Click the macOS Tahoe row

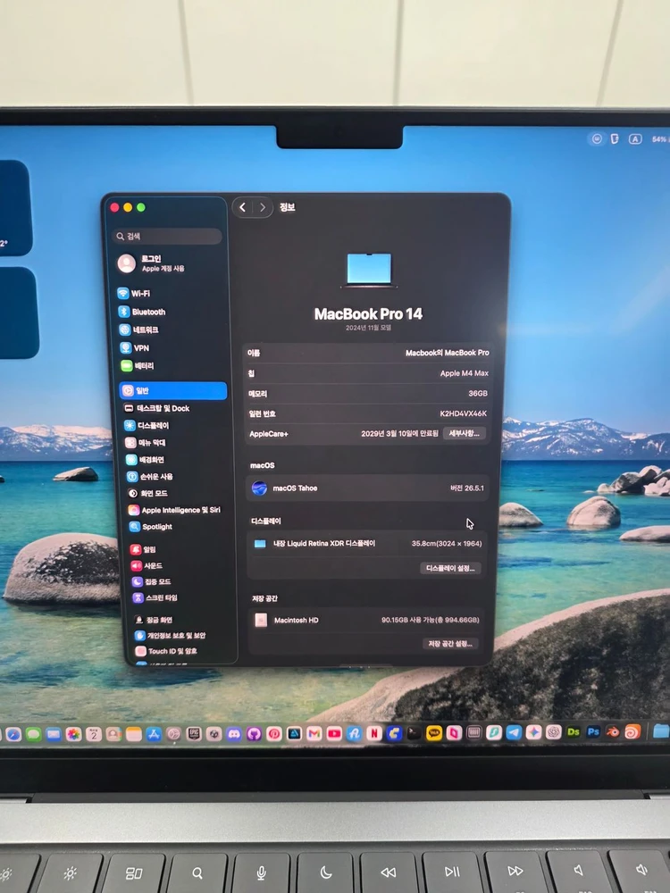[367, 488]
